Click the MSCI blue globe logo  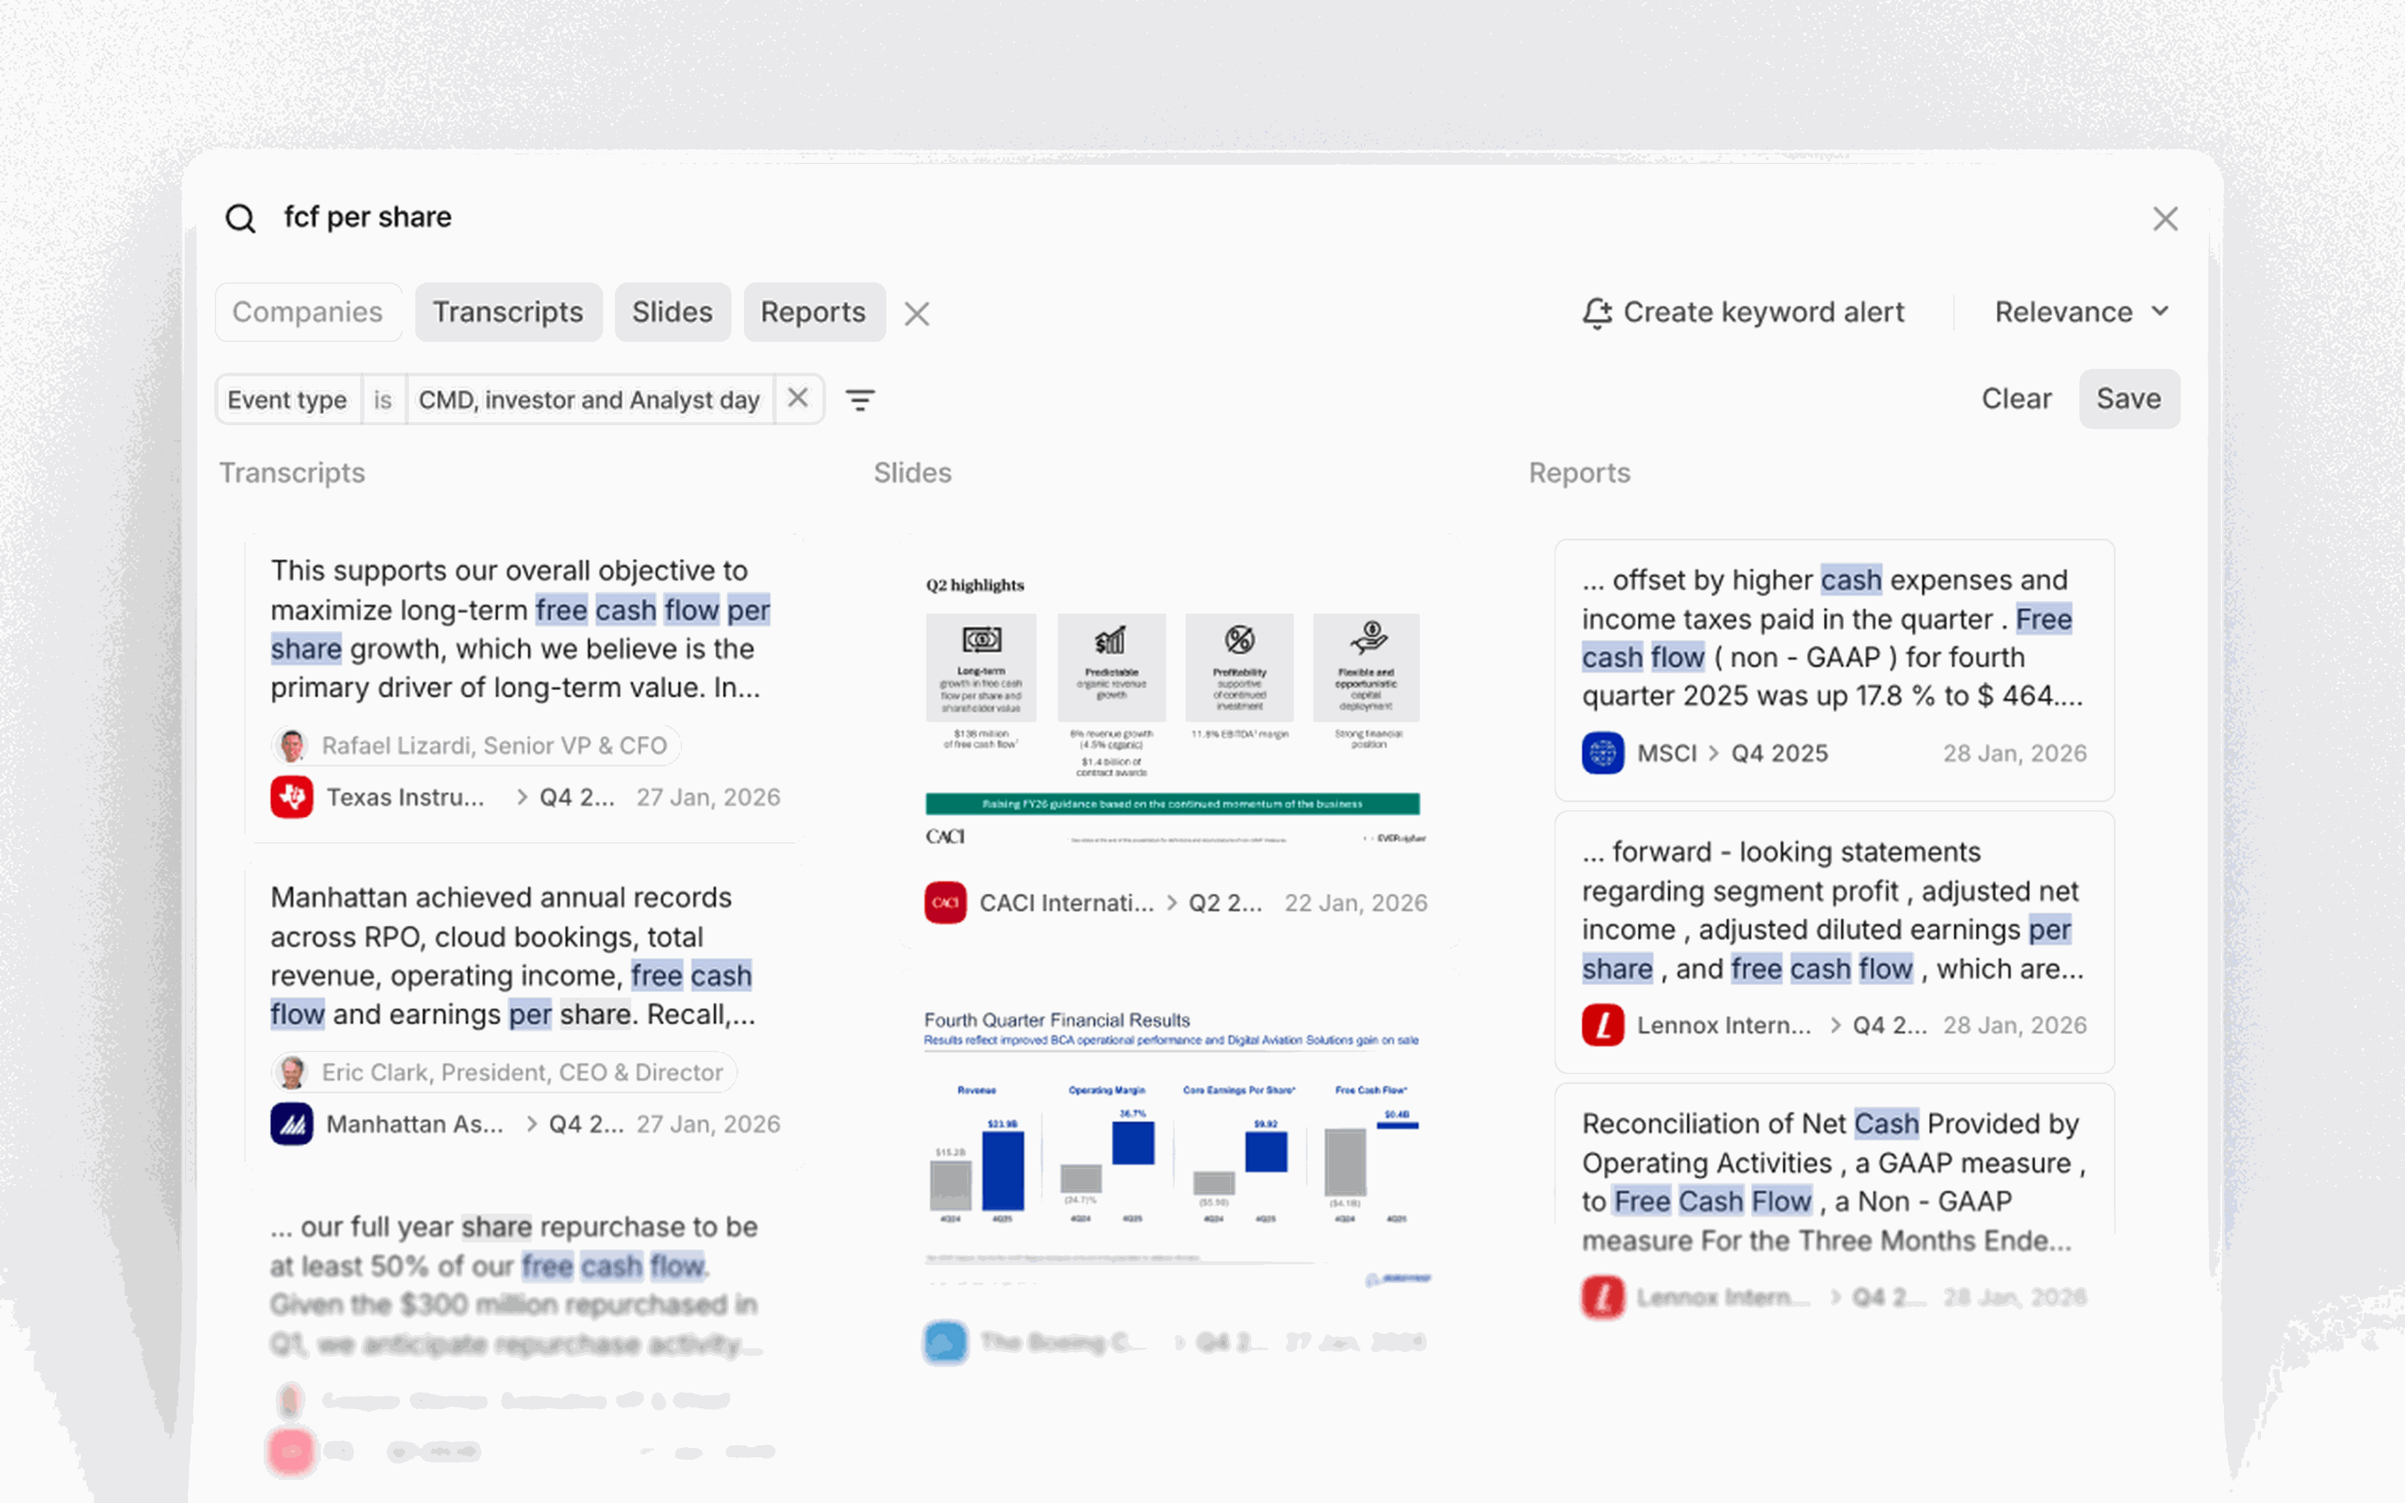(1602, 753)
